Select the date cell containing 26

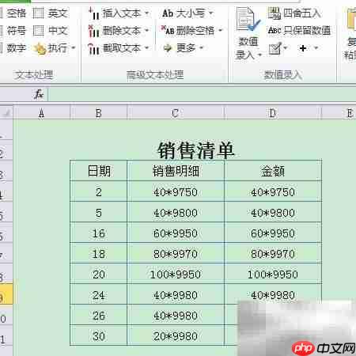pos(98,315)
